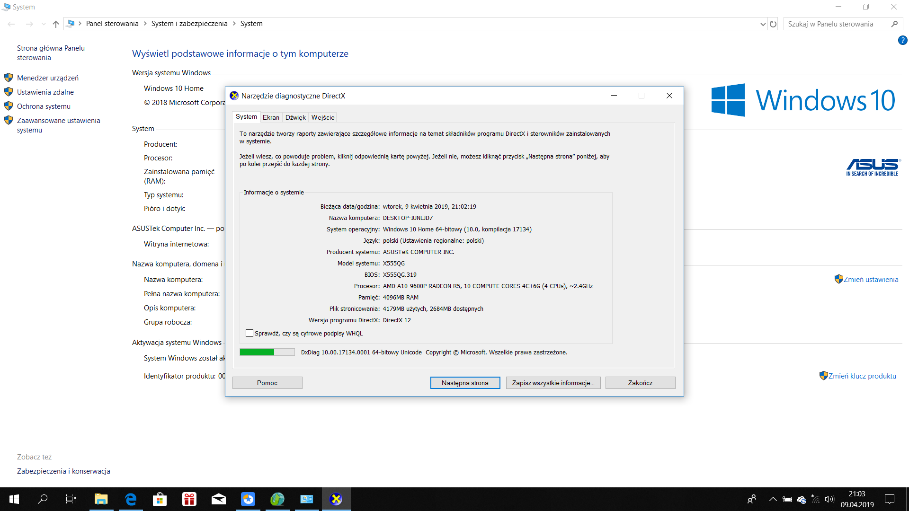Open the blue star app on taskbar
The image size is (909, 511).
(x=248, y=499)
